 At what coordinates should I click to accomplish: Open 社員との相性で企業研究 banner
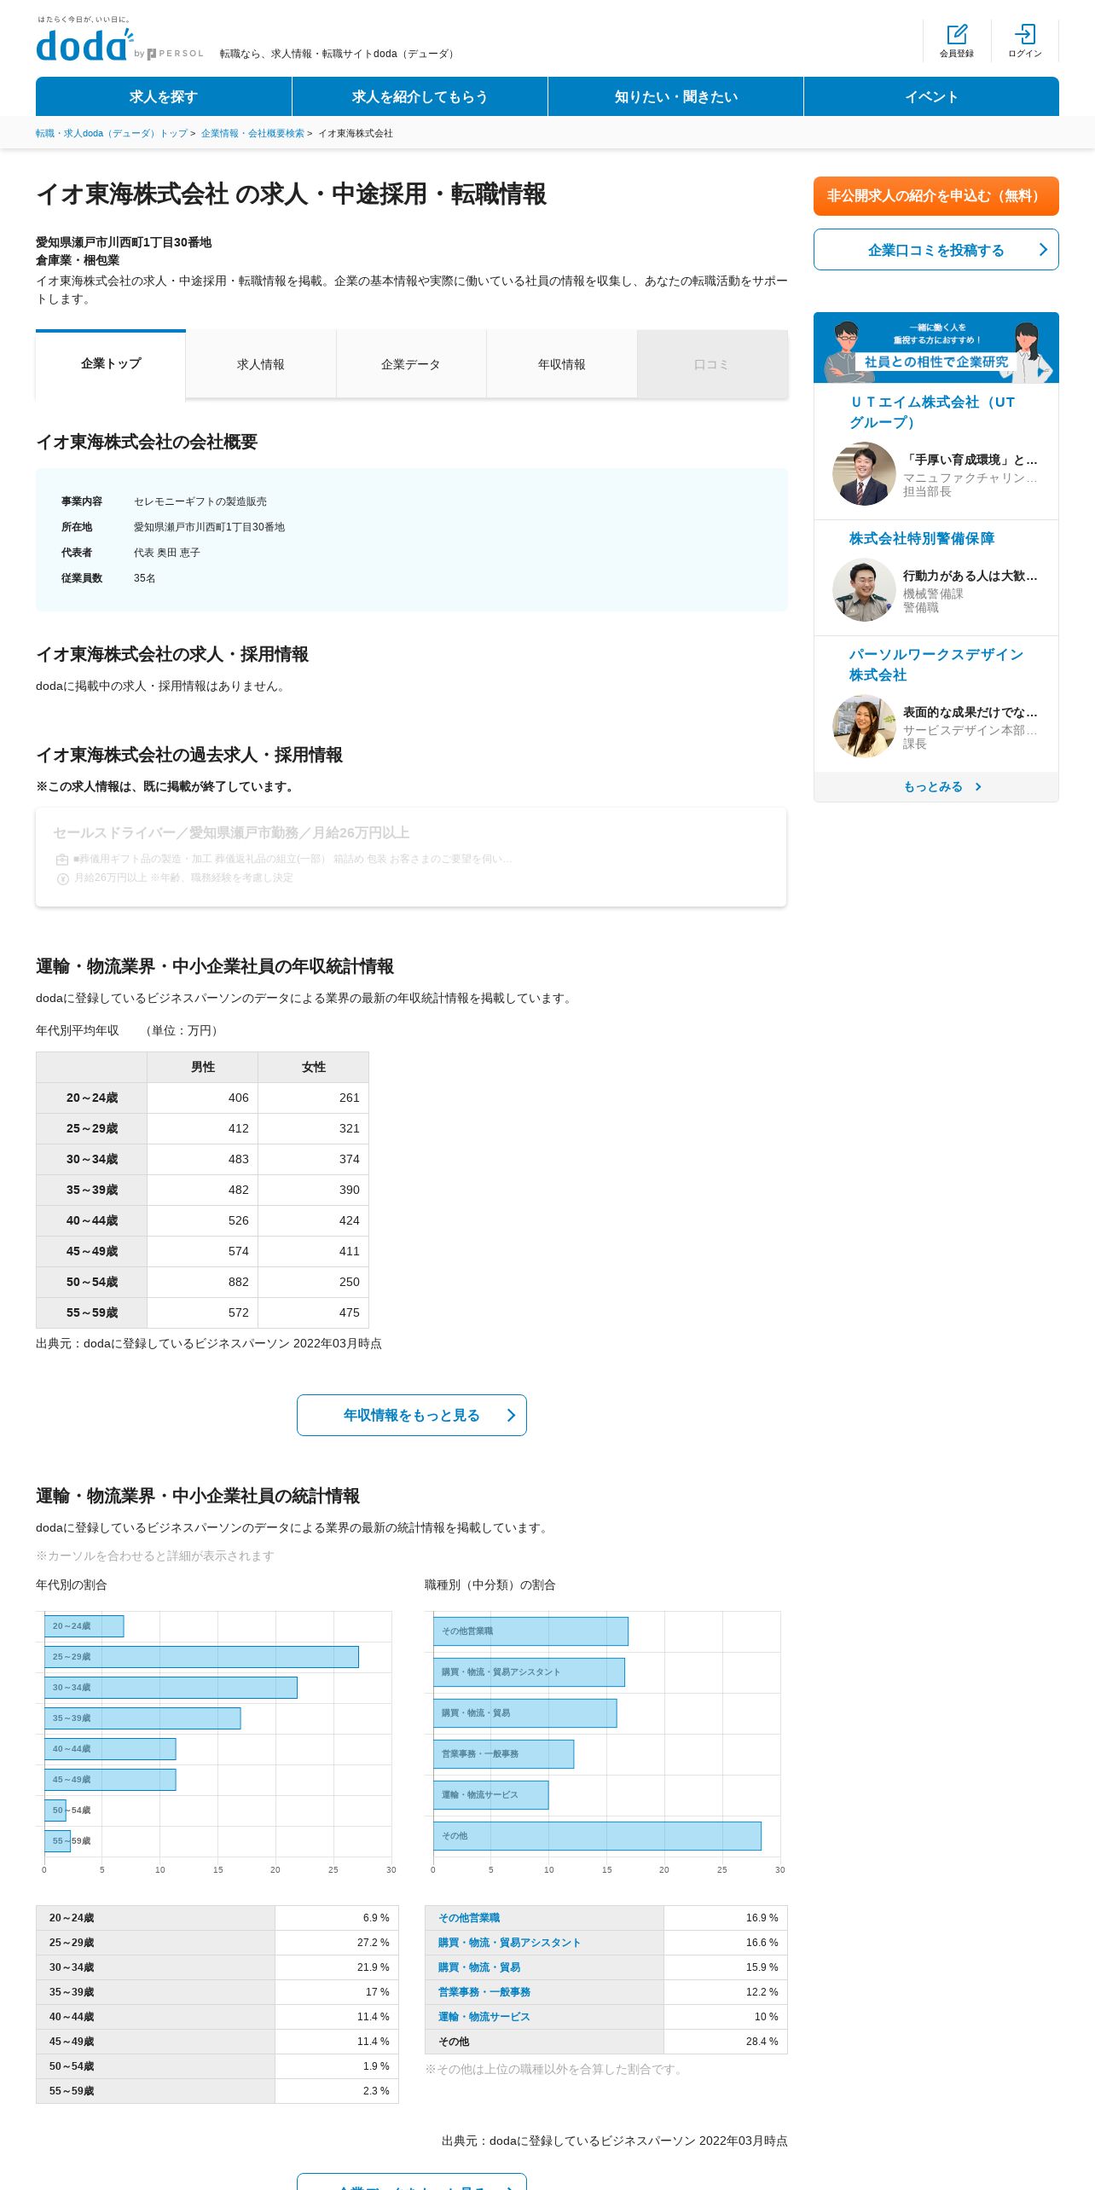point(936,347)
